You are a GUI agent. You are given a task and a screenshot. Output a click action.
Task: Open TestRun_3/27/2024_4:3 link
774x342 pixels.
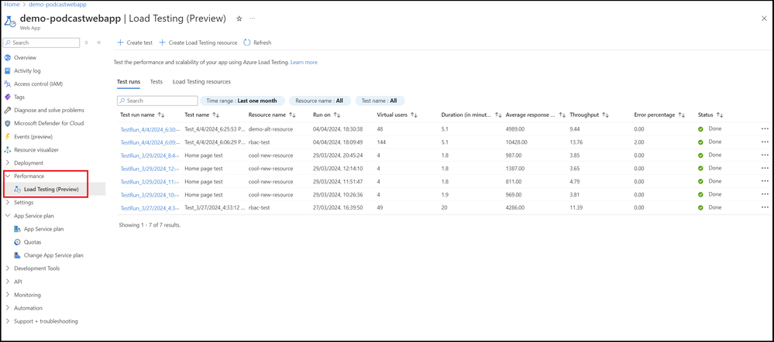tap(150, 208)
